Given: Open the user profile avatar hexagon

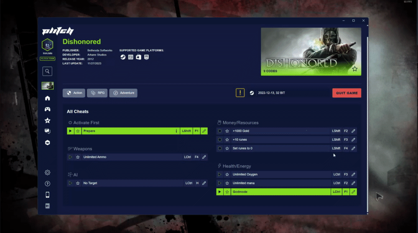Looking at the screenshot, I should pyautogui.click(x=48, y=44).
